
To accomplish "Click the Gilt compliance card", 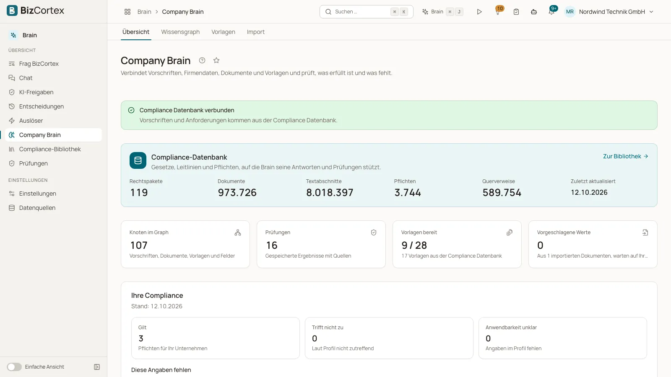I will 216,338.
